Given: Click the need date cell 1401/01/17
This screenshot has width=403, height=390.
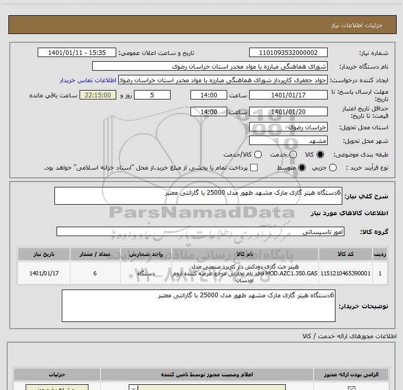Looking at the screenshot, I should 43,273.
